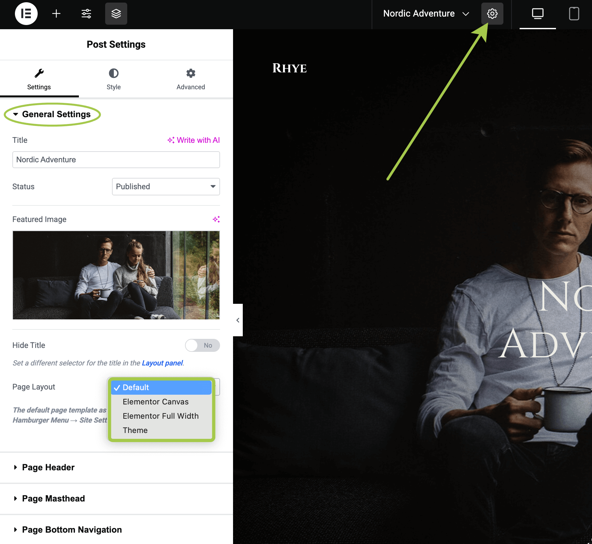Viewport: 592px width, 544px height.
Task: Expand the Page Bottom Navigation section
Action: (72, 530)
